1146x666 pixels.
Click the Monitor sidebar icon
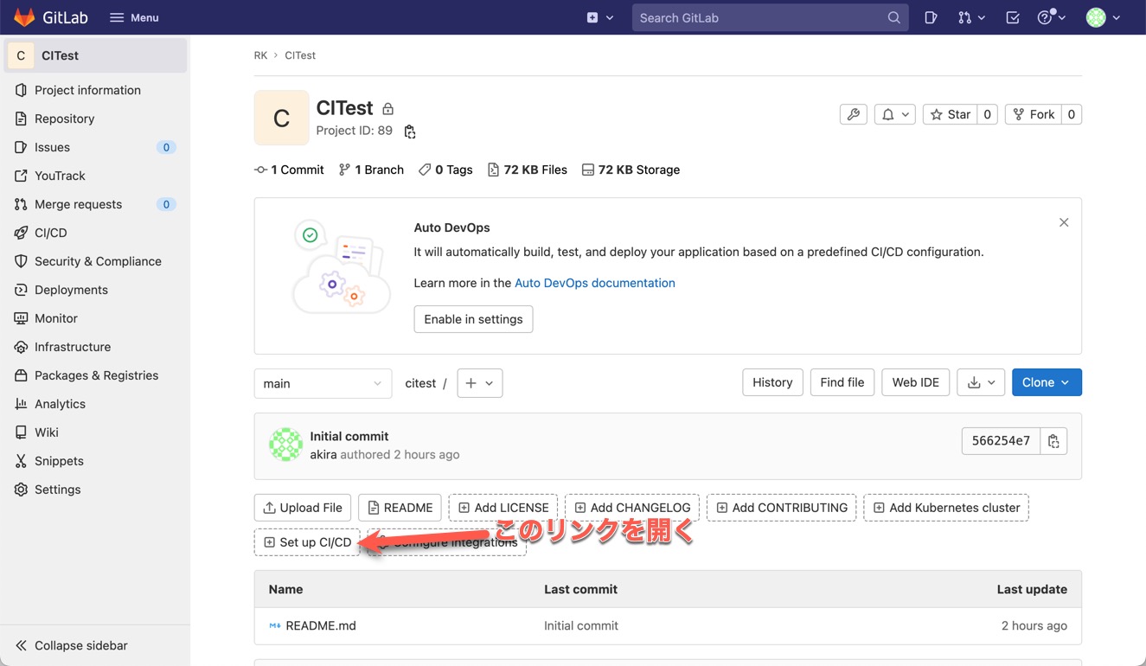[21, 318]
